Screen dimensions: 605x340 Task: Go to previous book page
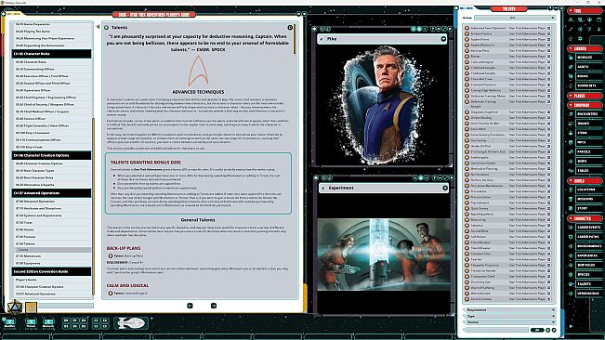[x=190, y=306]
